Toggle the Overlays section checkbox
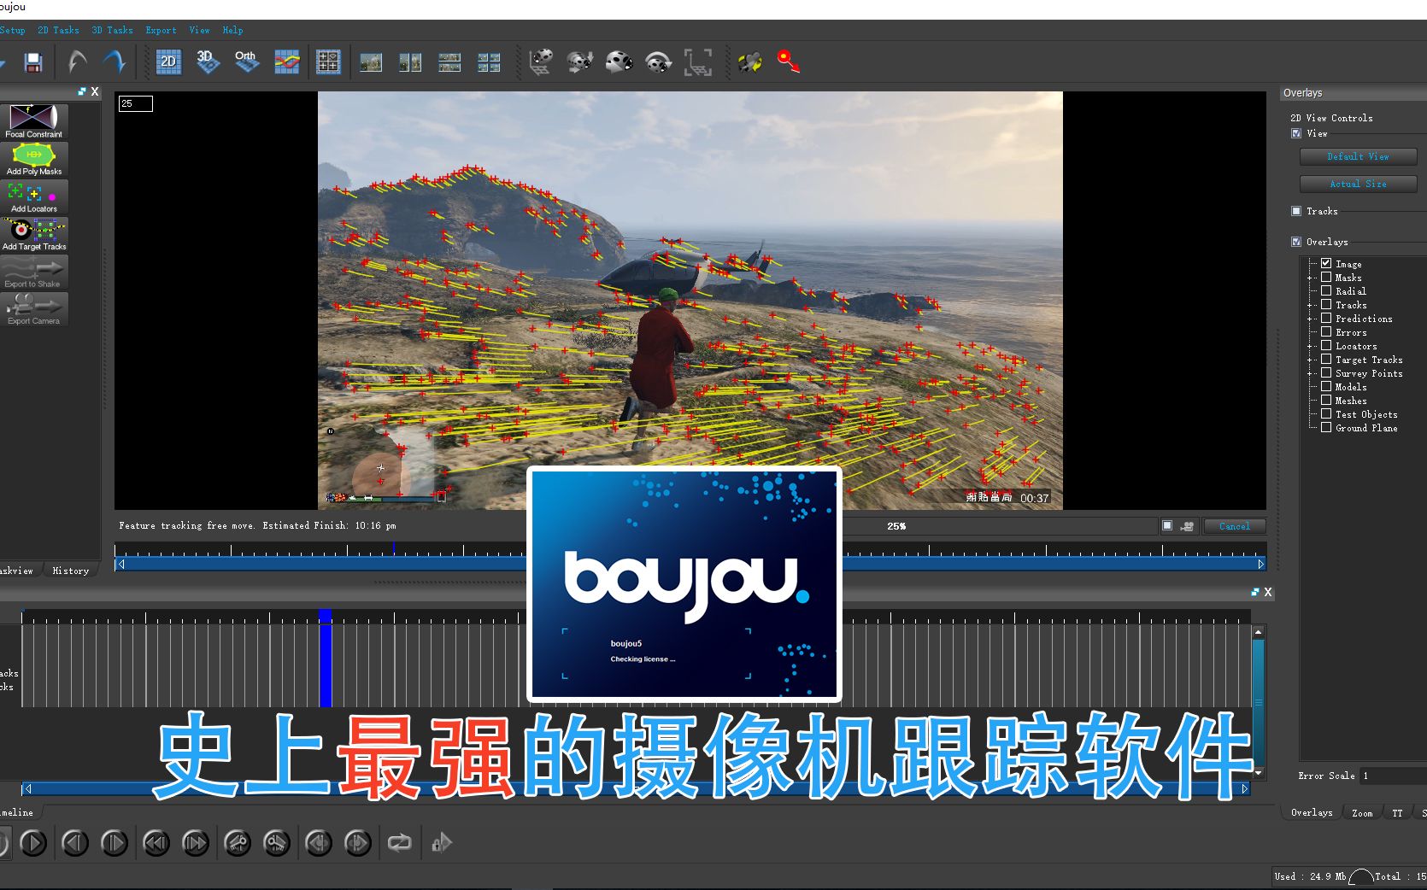Image resolution: width=1427 pixels, height=890 pixels. pos(1296,242)
